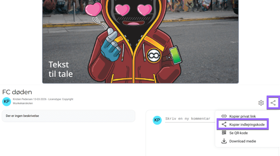The image size is (280, 156).
Task: Click the chain link icon in menu
Action: click(x=224, y=116)
